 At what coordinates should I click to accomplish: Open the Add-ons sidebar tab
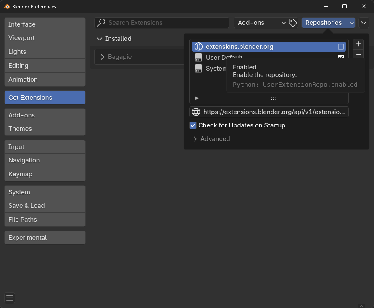(x=45, y=115)
